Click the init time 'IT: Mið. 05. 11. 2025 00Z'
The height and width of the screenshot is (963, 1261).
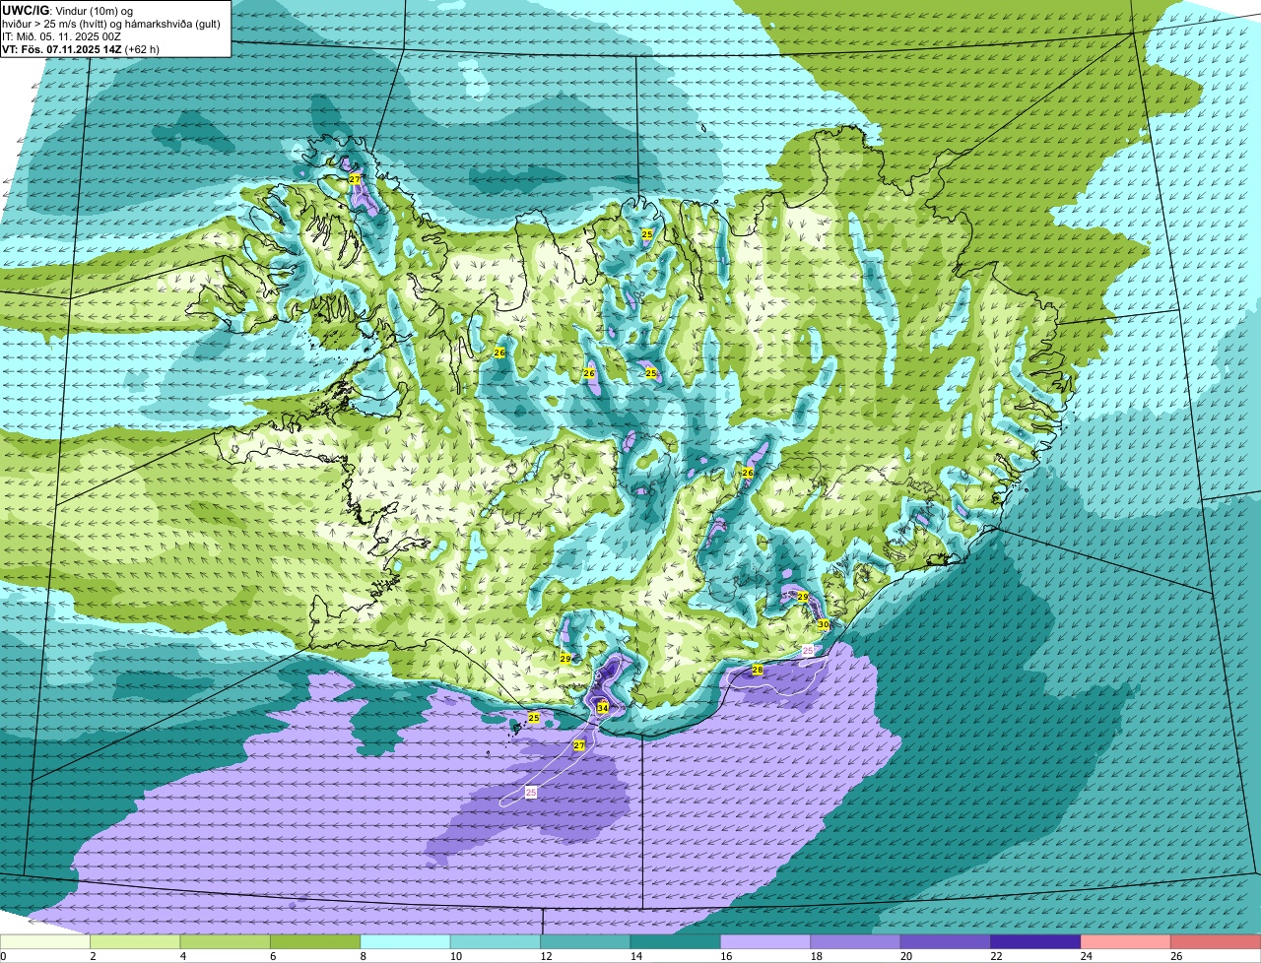[x=62, y=36]
